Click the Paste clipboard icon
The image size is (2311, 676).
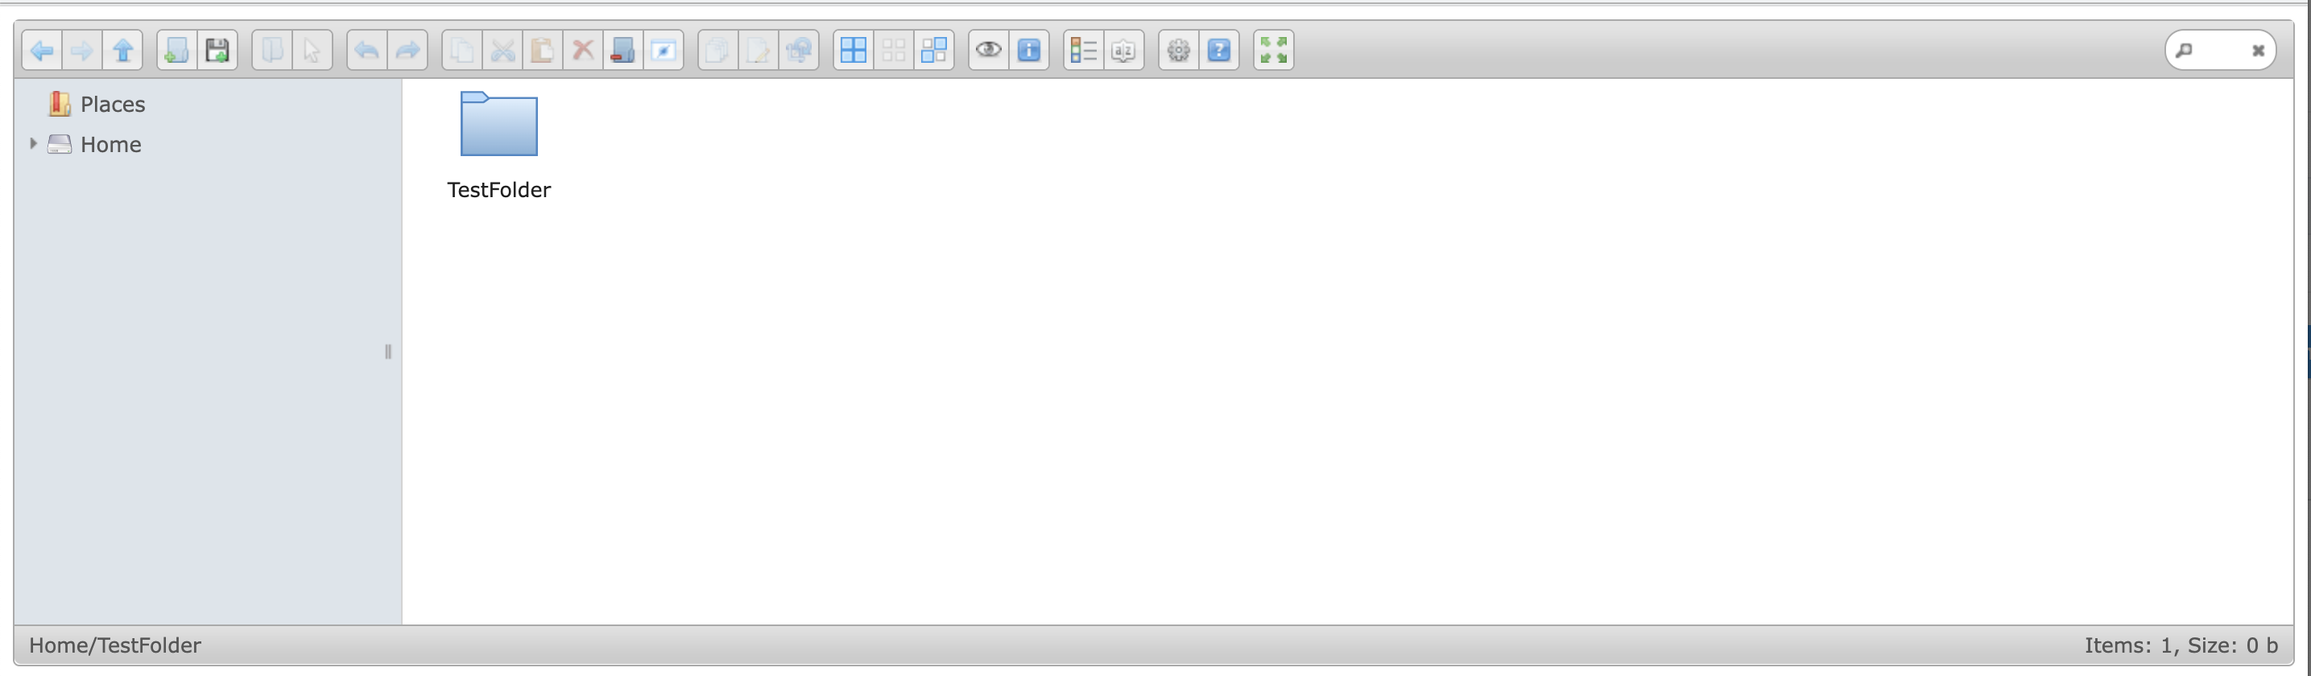[x=543, y=50]
